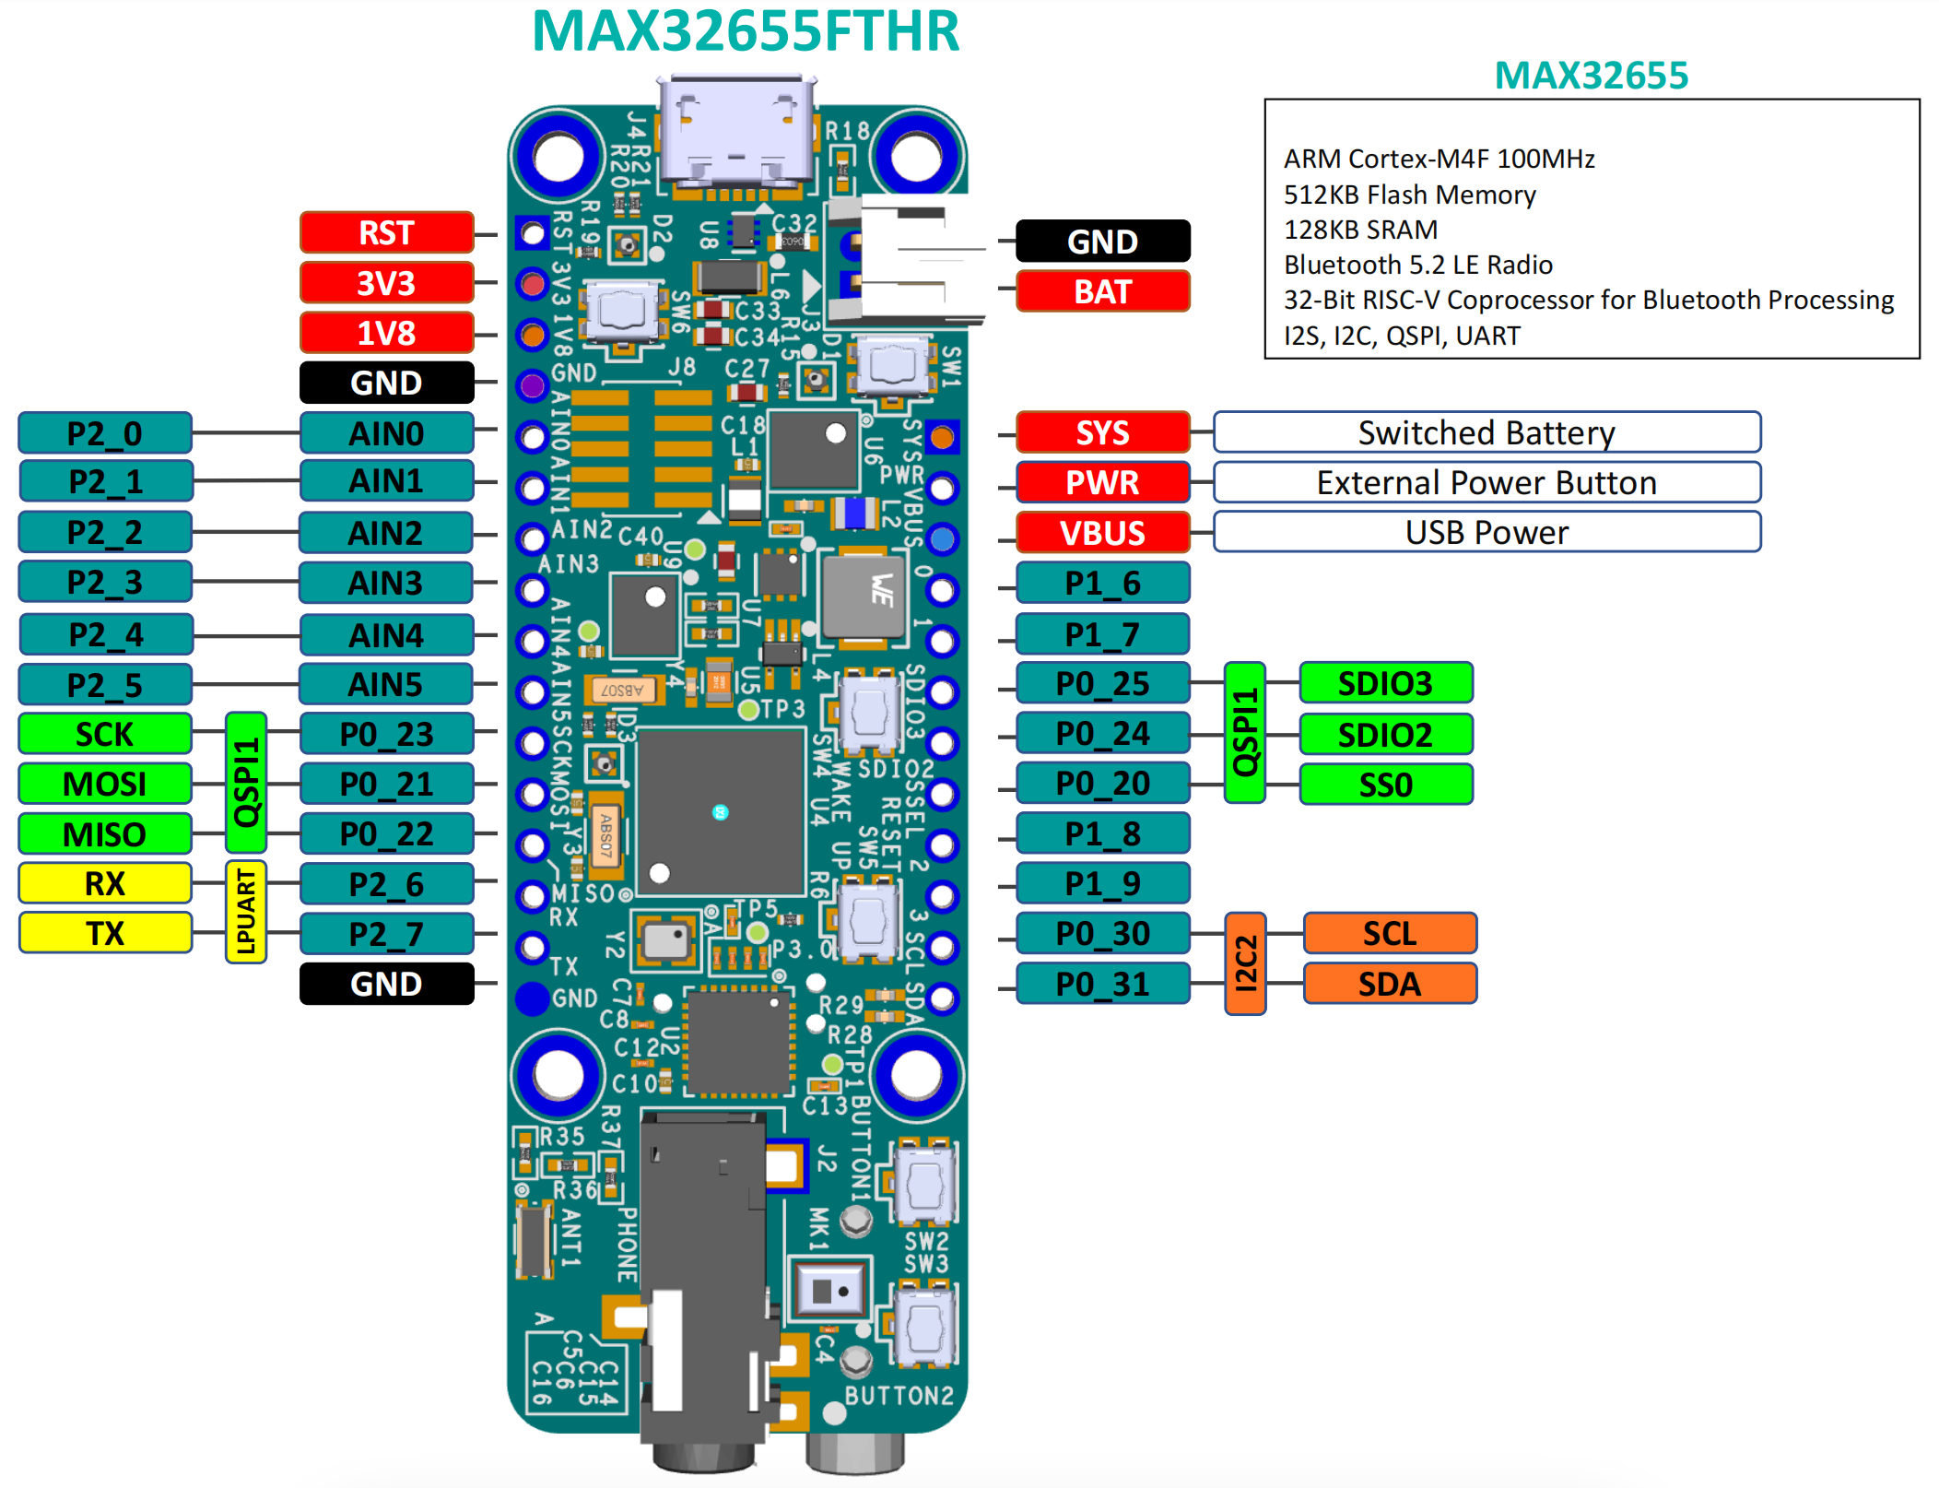Click the P0_30 pin label

pos(1103,933)
